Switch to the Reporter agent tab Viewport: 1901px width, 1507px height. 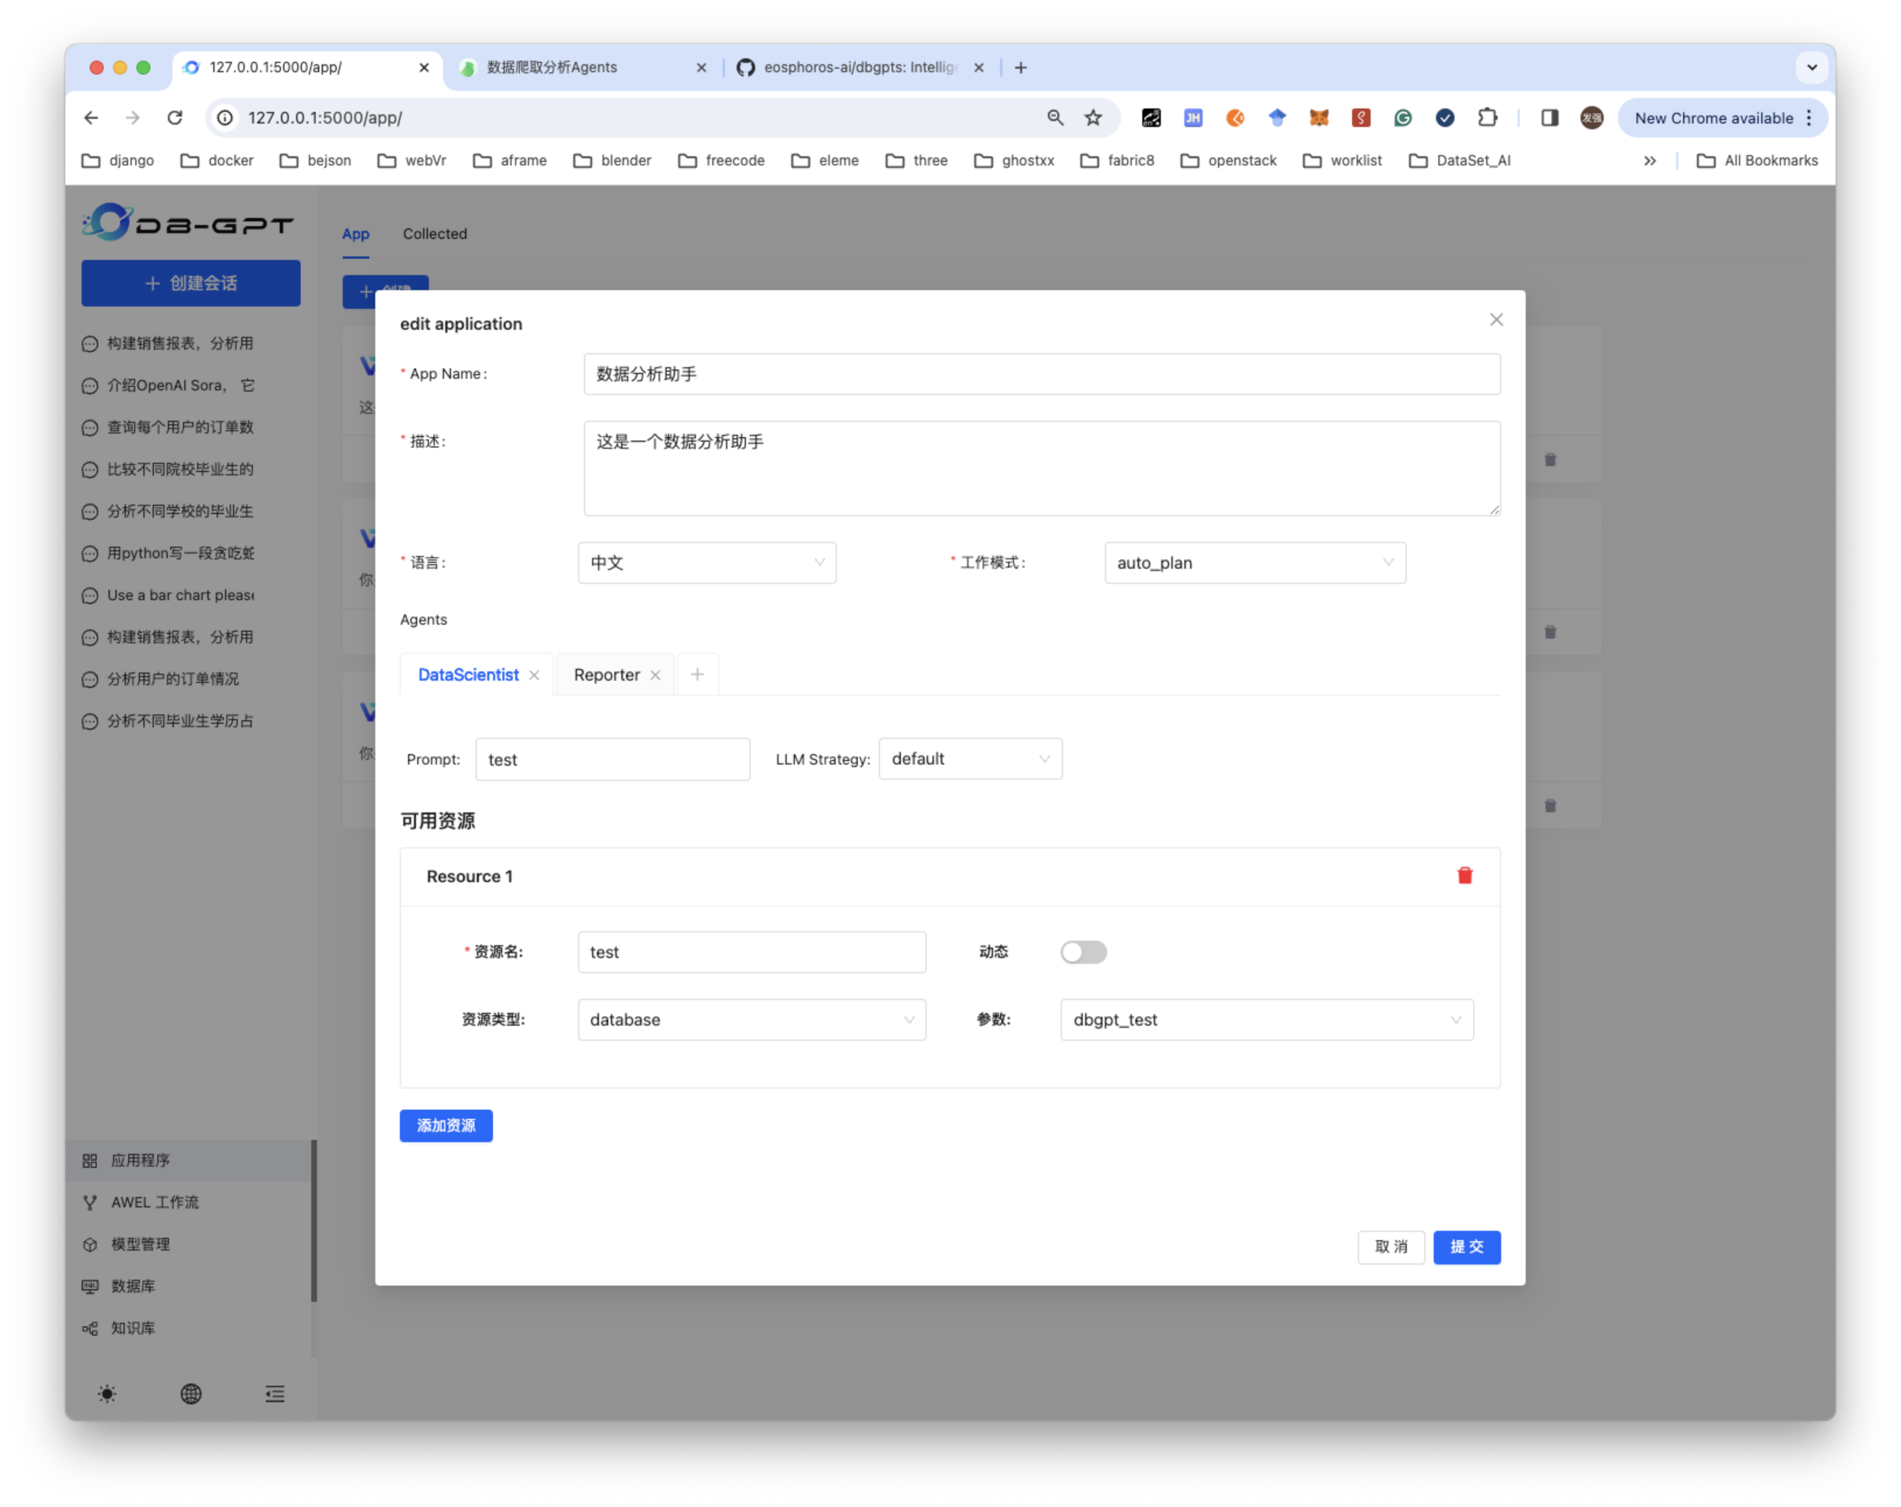(x=607, y=675)
